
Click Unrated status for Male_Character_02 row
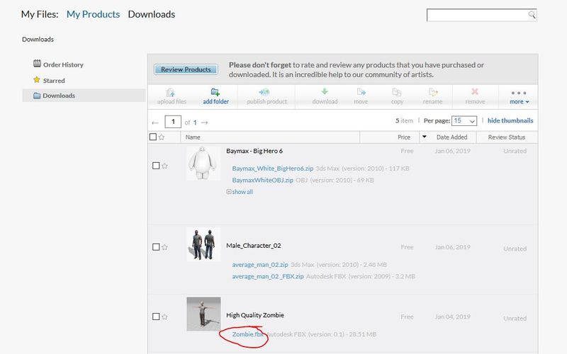(x=515, y=249)
